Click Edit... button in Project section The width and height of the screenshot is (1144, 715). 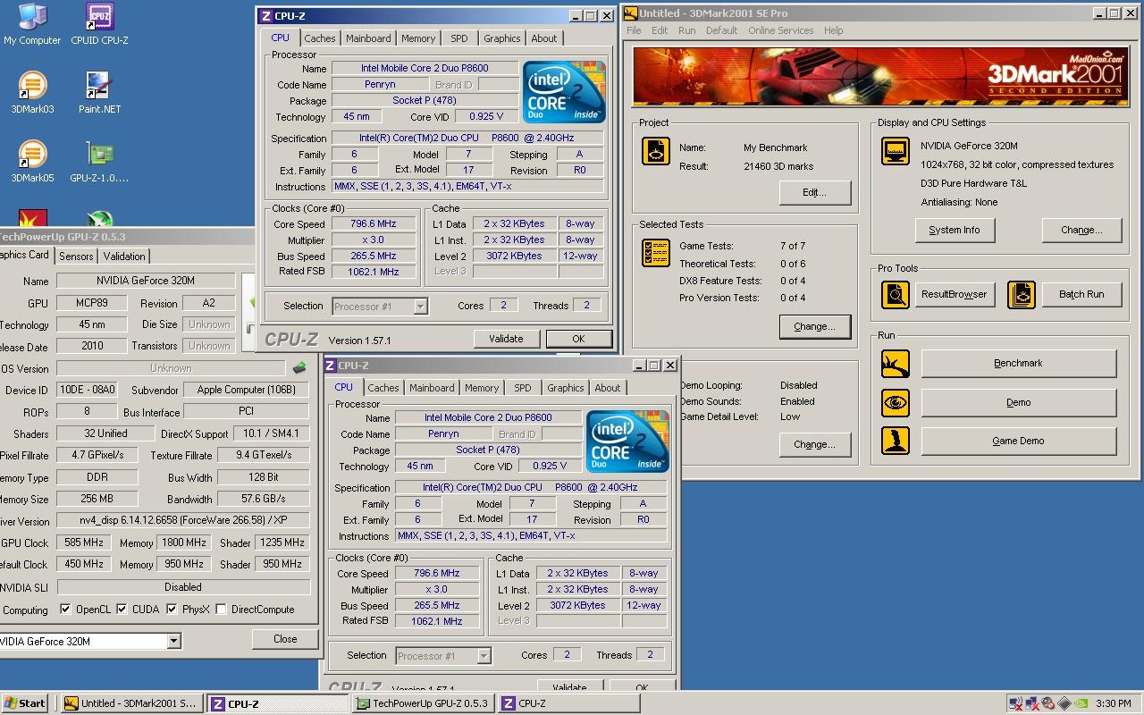click(814, 192)
